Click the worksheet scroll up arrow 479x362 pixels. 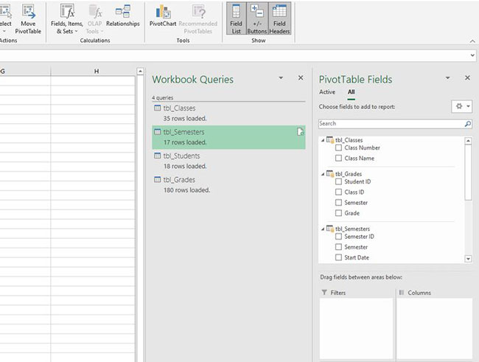pyautogui.click(x=140, y=72)
